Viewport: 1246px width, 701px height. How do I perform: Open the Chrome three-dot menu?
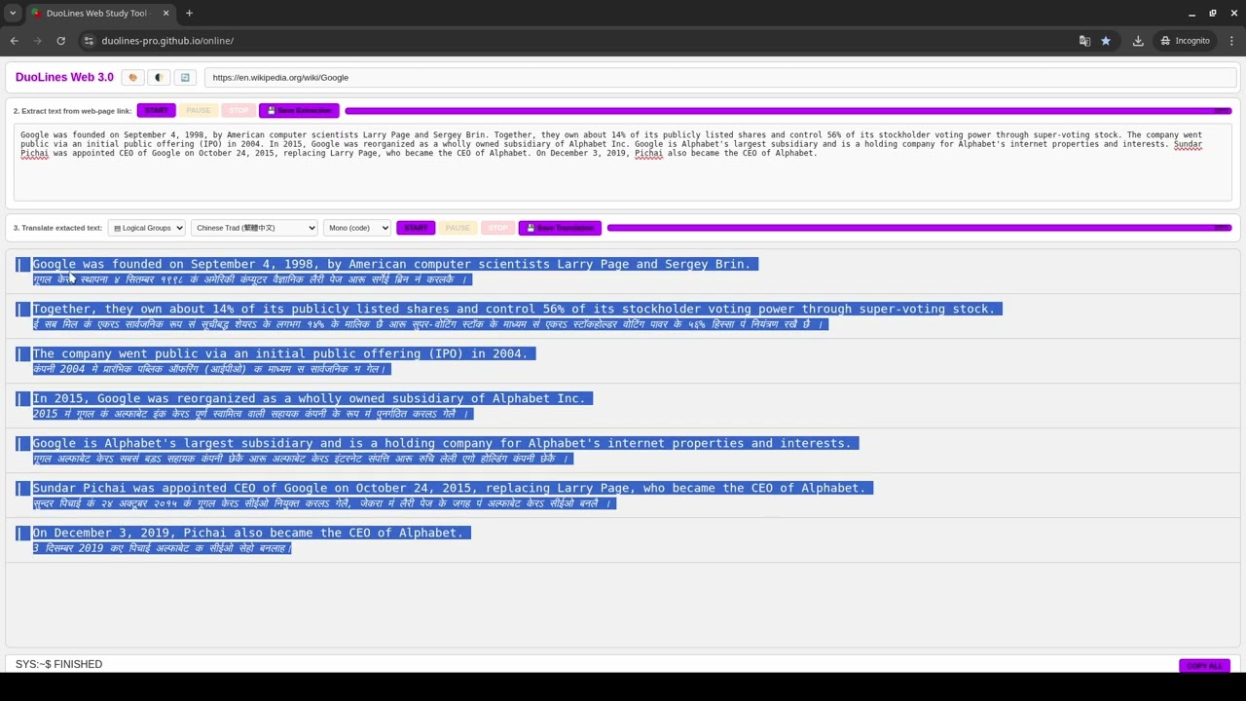tap(1231, 41)
